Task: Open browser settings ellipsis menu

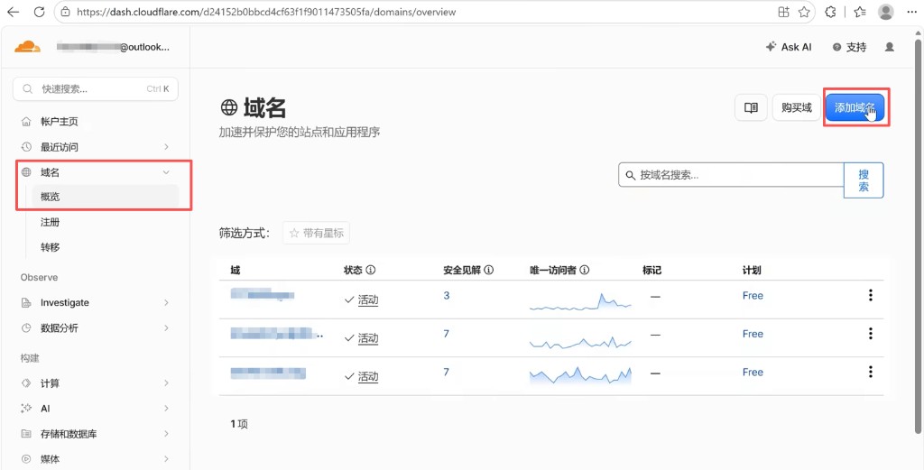Action: click(912, 12)
